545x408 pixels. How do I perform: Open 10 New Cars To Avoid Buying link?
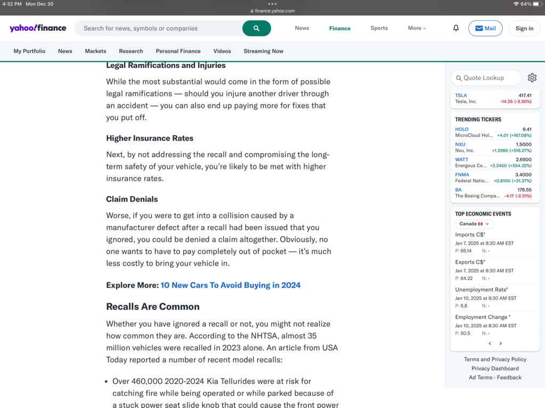(x=231, y=285)
